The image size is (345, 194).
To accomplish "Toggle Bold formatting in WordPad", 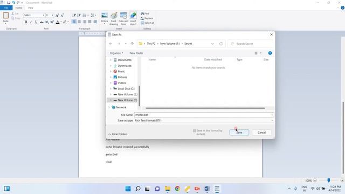I will click(26, 22).
